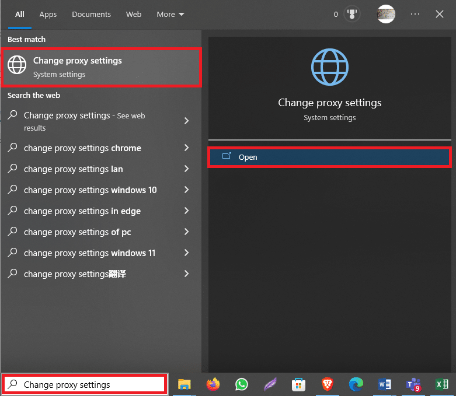Click the large globe icon in preview pane

point(329,67)
